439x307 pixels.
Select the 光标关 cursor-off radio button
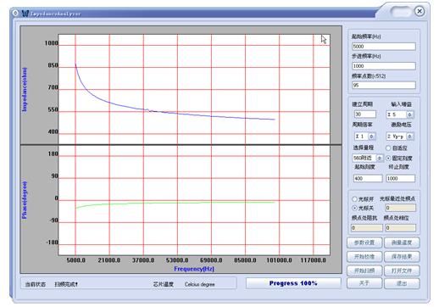354,208
